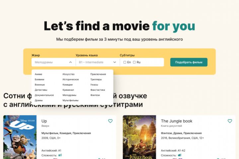This screenshot has width=239, height=159.
Task: Enable Ru subtitles checkbox
Action: pos(134,62)
